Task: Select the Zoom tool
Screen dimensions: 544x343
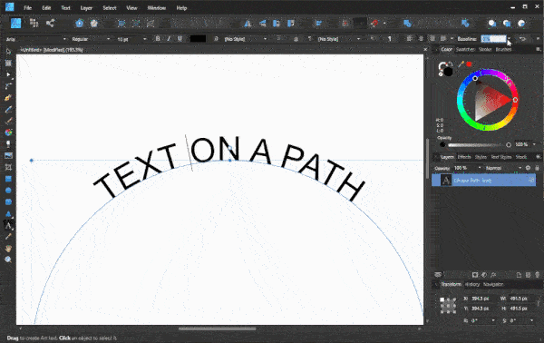Action: [x=8, y=260]
